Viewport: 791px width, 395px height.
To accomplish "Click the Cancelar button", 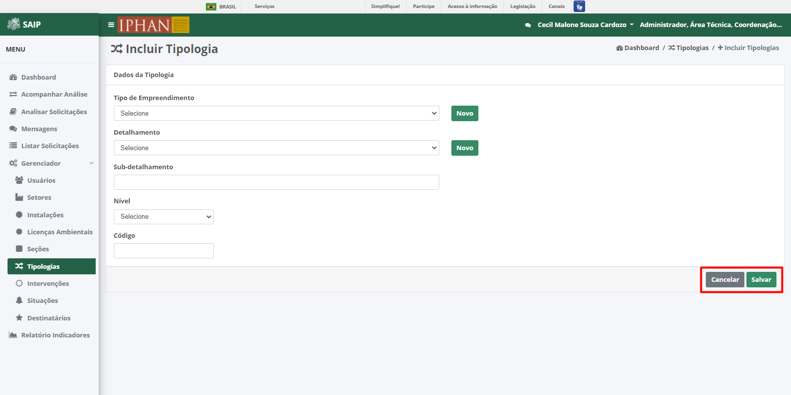I will tap(725, 279).
